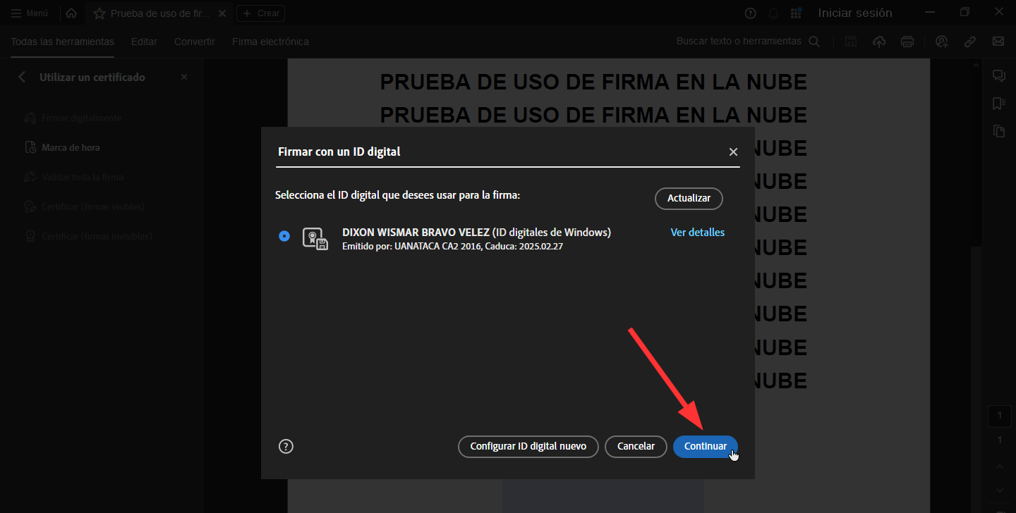Click the Buscar texto o herramientas search field
This screenshot has width=1016, height=513.
click(739, 42)
